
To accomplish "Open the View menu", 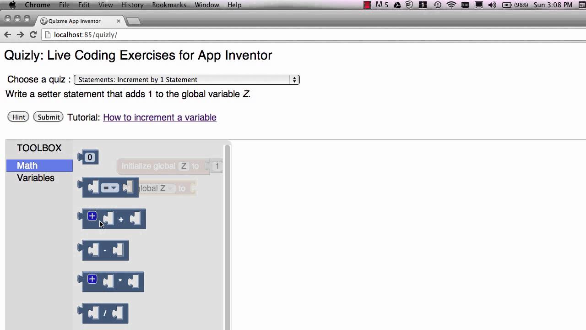I will coord(106,5).
